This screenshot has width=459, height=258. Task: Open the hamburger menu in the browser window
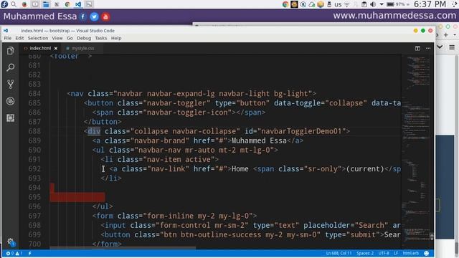(452, 47)
